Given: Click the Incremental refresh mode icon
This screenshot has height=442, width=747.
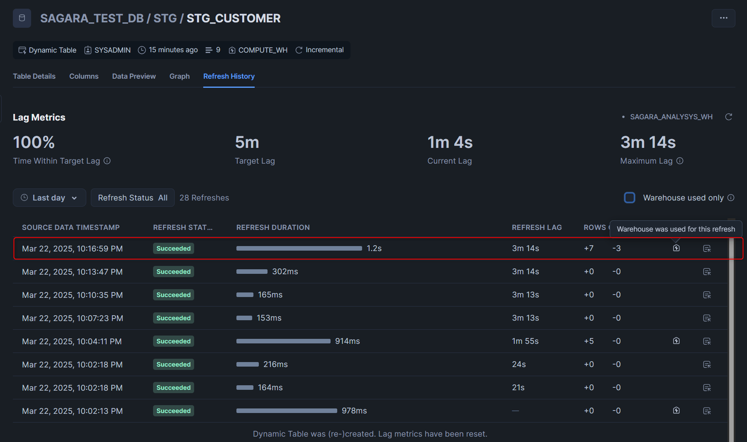Looking at the screenshot, I should 299,50.
